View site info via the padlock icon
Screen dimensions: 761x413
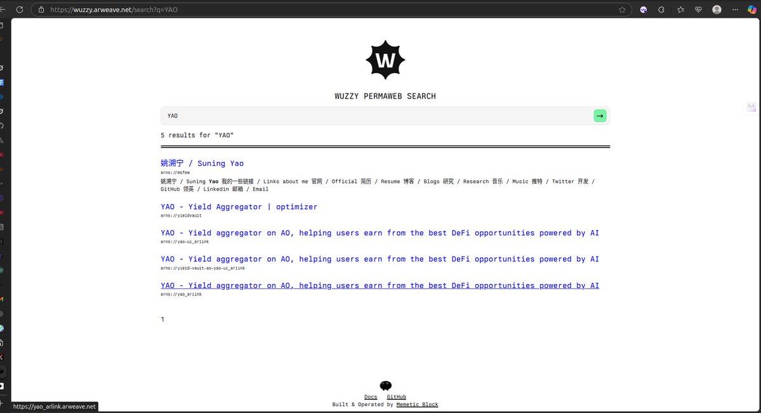41,10
